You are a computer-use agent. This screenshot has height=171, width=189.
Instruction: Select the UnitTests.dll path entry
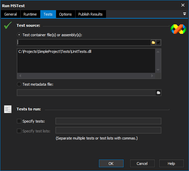(x=55, y=51)
